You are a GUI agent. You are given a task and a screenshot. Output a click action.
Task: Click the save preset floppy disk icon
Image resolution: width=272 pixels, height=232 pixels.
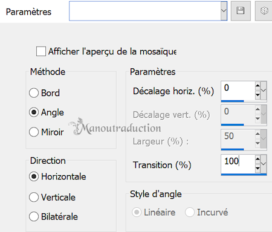241,11
